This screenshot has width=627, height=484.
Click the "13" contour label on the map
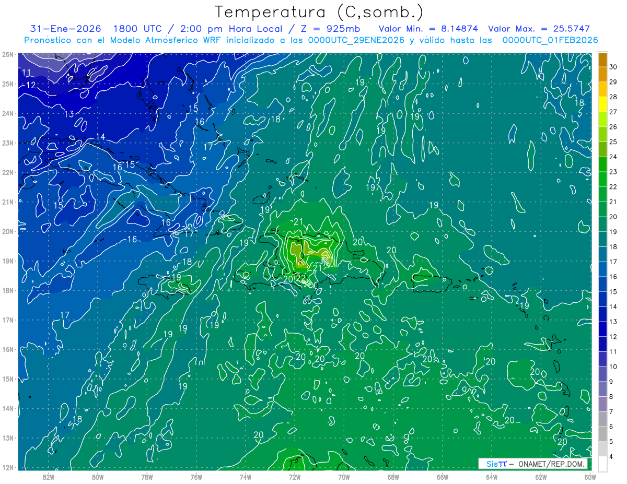pos(69,114)
